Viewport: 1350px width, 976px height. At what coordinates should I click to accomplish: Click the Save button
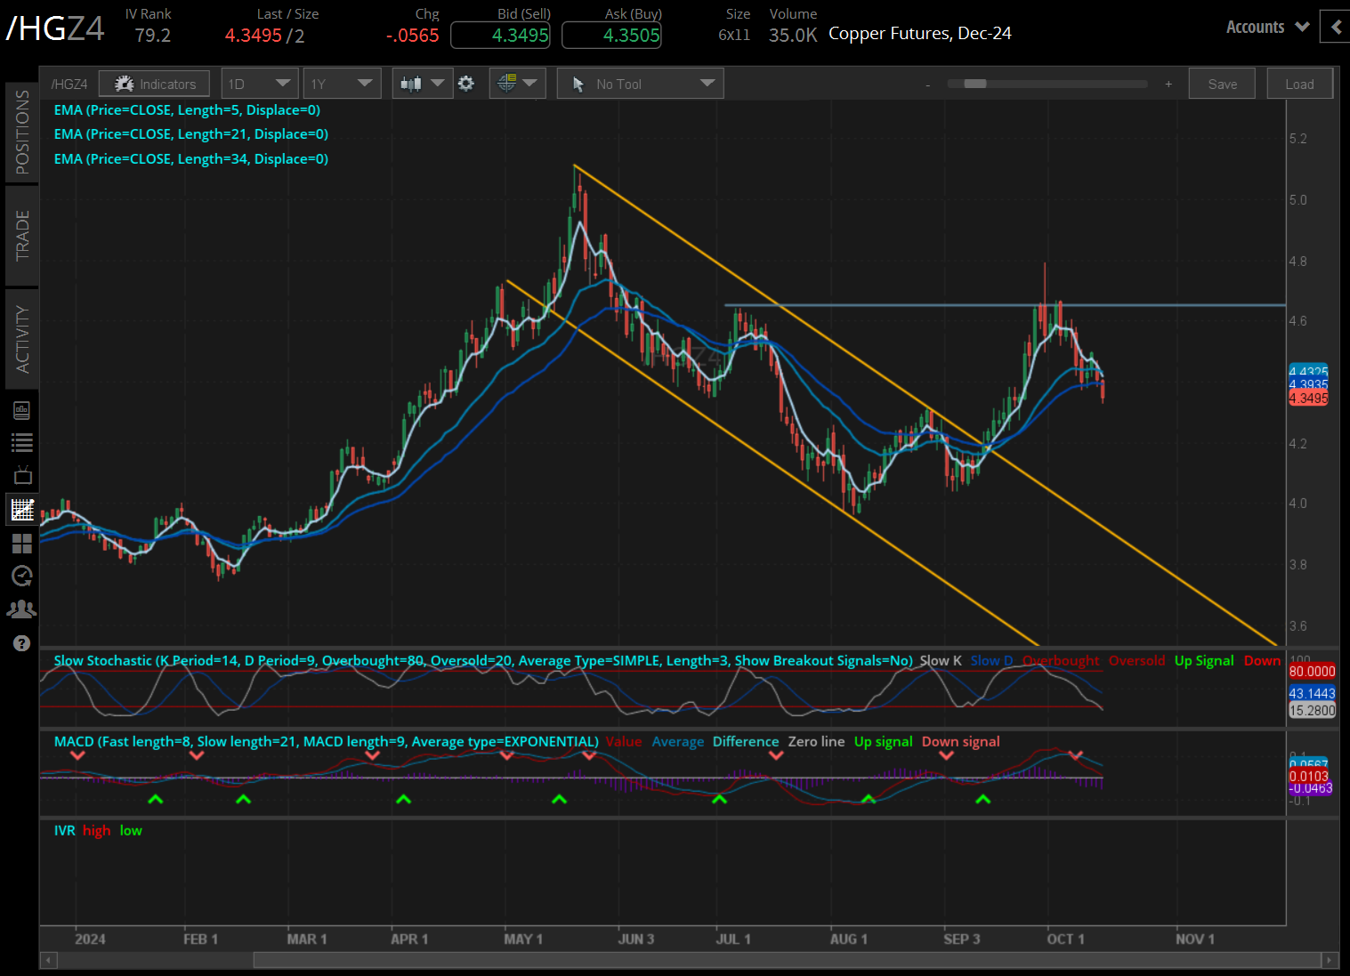1221,83
